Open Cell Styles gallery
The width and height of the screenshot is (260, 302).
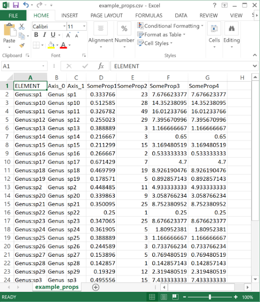[155, 43]
